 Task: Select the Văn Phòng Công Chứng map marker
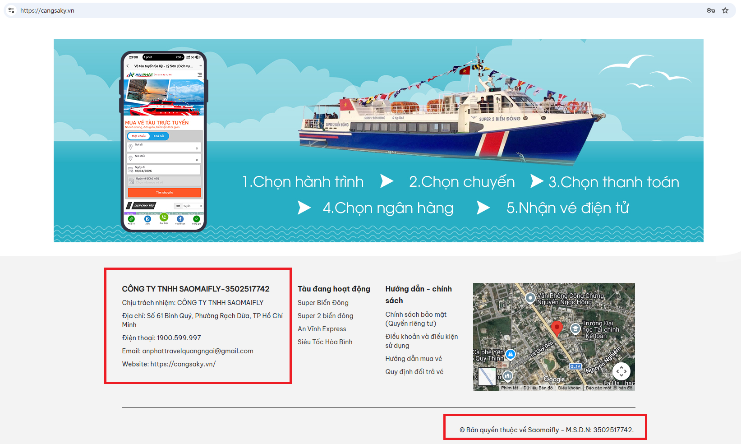point(530,298)
